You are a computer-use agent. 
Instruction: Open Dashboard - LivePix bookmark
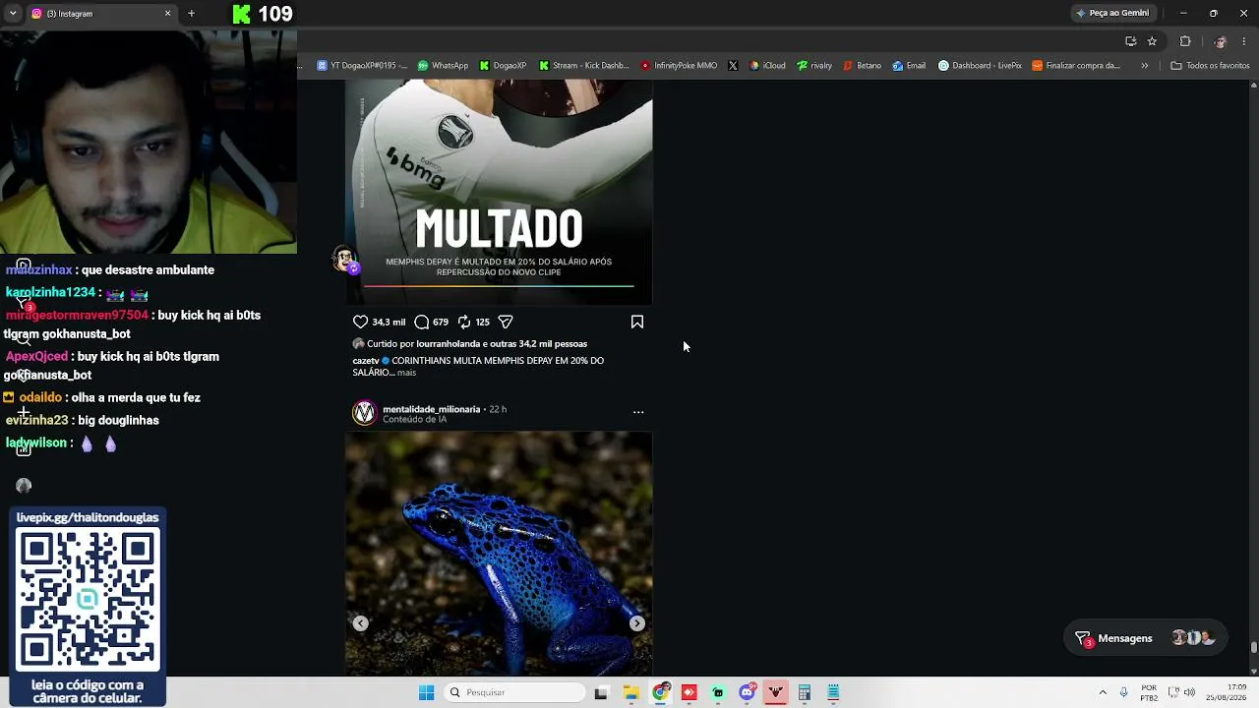pos(980,66)
